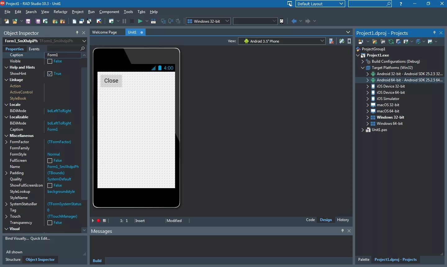Click the New Items toolbar icon
Viewport: 447px width, 267px height.
tap(7, 21)
